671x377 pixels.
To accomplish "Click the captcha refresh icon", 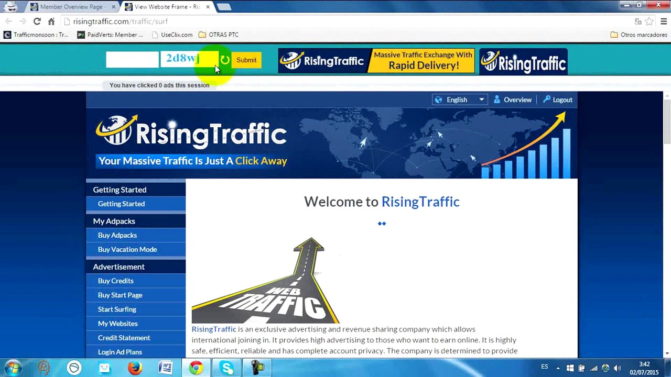I will [x=225, y=60].
